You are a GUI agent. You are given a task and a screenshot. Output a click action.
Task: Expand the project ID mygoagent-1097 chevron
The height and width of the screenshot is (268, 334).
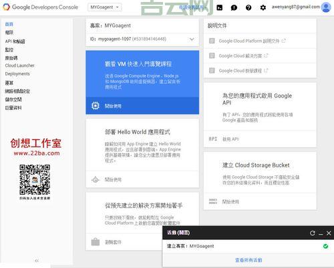click(x=192, y=39)
